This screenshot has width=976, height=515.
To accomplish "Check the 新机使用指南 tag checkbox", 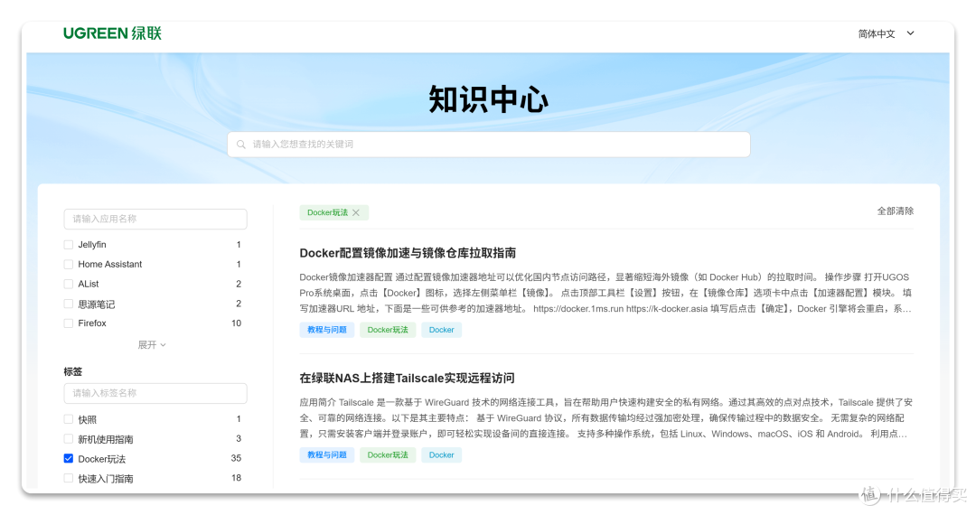I will coord(69,438).
